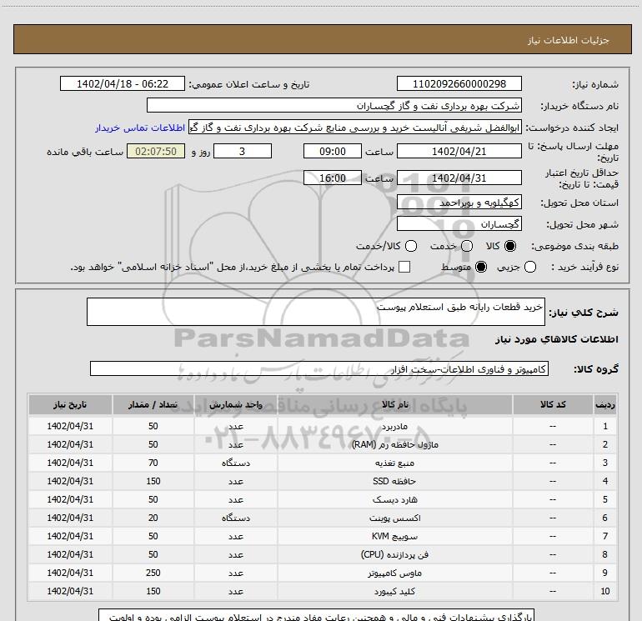Click the delivery city field گچساران

pyautogui.click(x=459, y=224)
